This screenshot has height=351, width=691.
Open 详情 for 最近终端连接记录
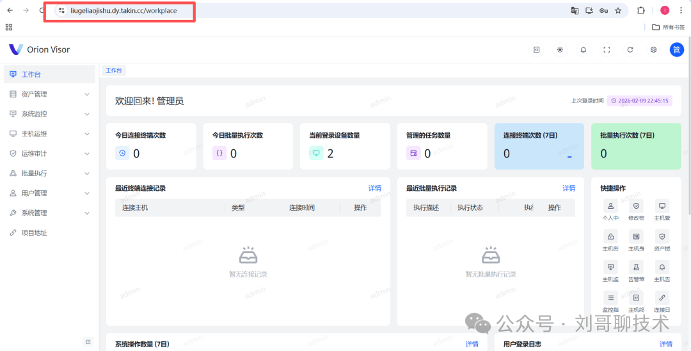(x=374, y=188)
